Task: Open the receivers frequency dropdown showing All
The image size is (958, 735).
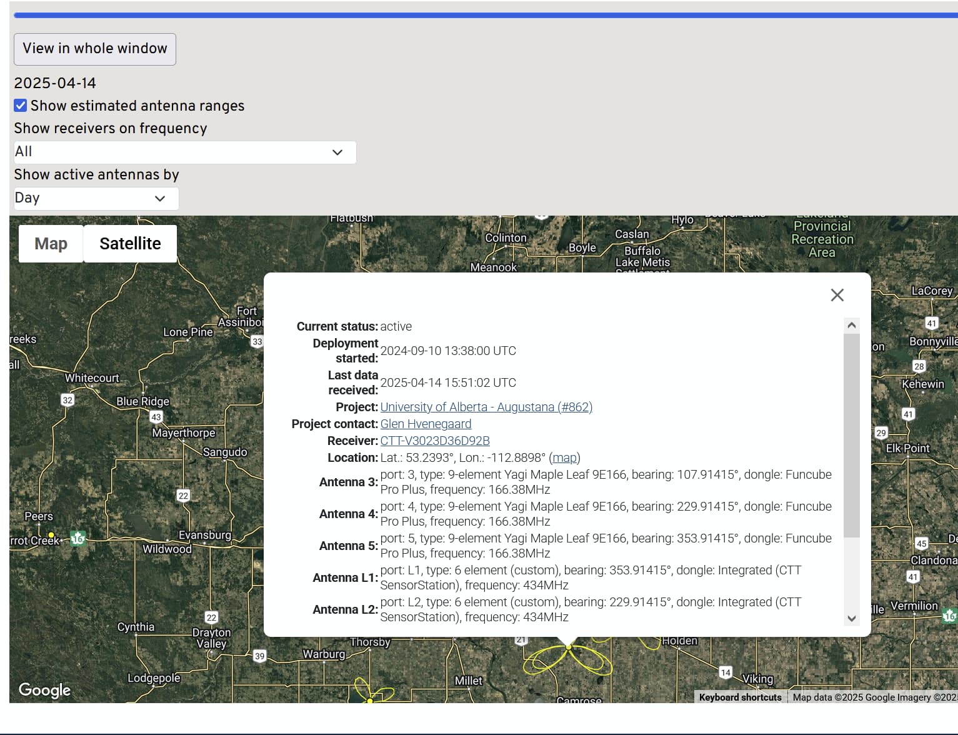Action: pos(185,152)
